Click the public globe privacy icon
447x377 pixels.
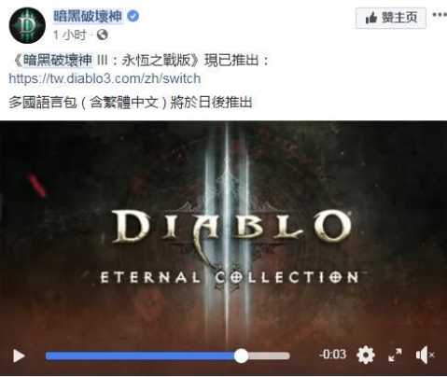pos(103,35)
